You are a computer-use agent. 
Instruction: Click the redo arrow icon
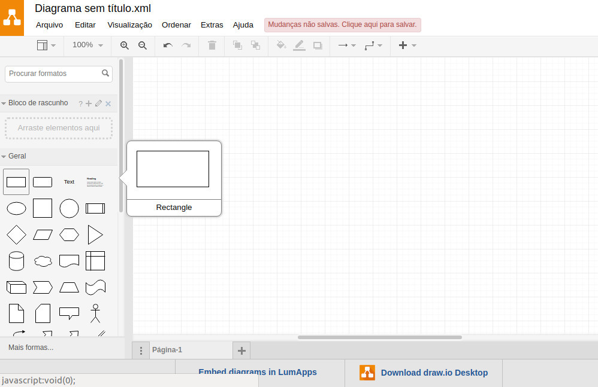pyautogui.click(x=186, y=45)
